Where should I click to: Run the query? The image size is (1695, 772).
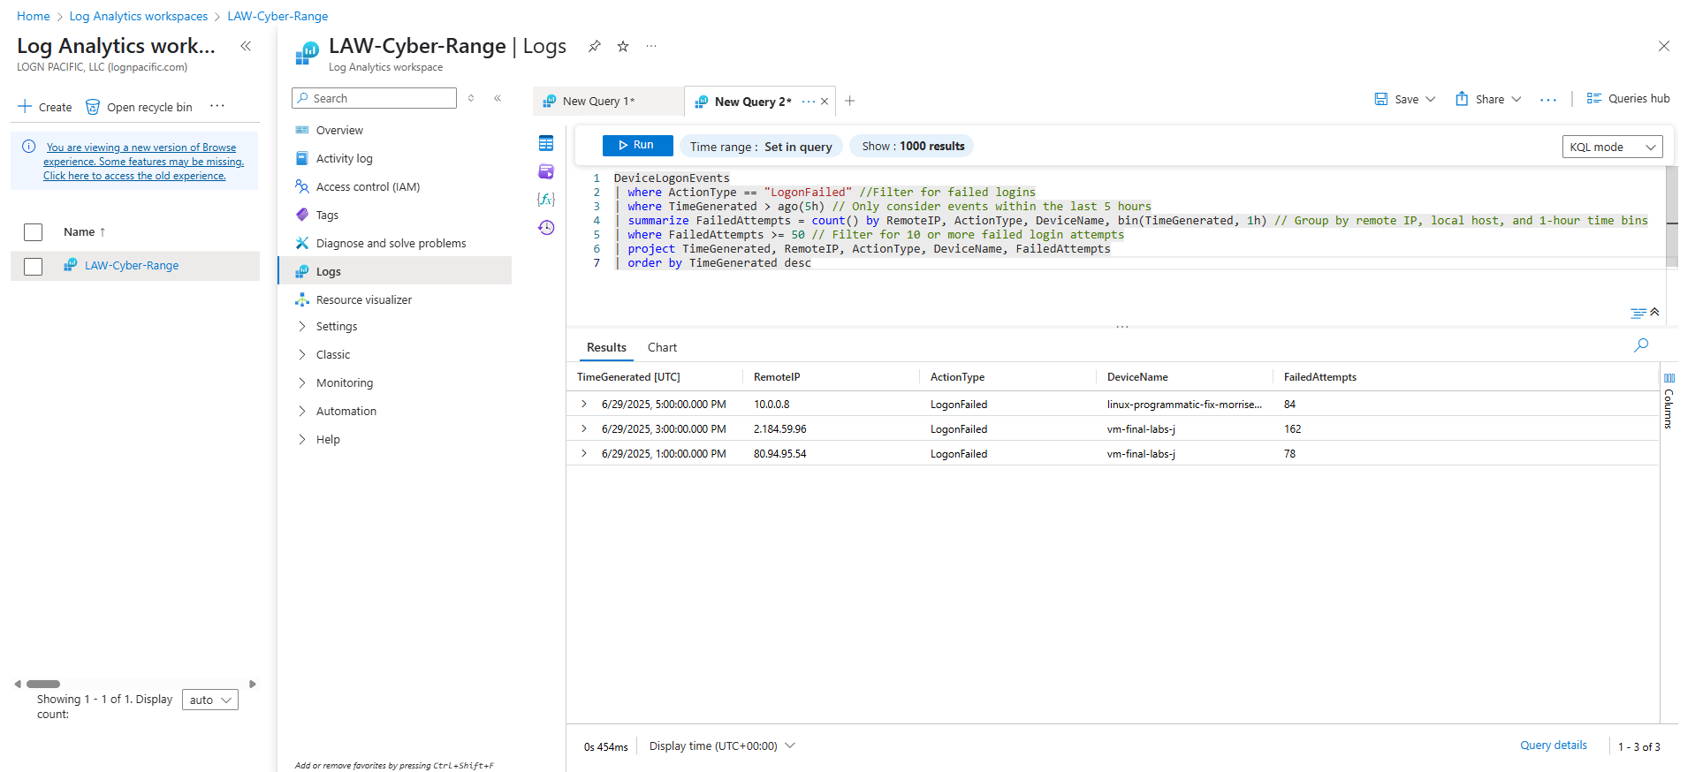click(x=637, y=146)
